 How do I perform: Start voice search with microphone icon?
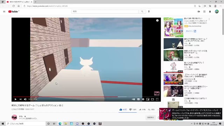149,12
